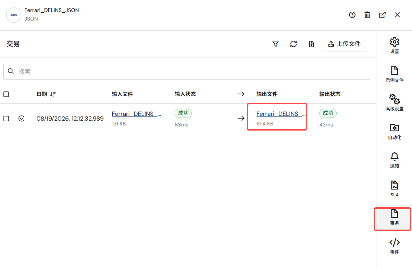Click the 43ms output duration

tap(326, 125)
